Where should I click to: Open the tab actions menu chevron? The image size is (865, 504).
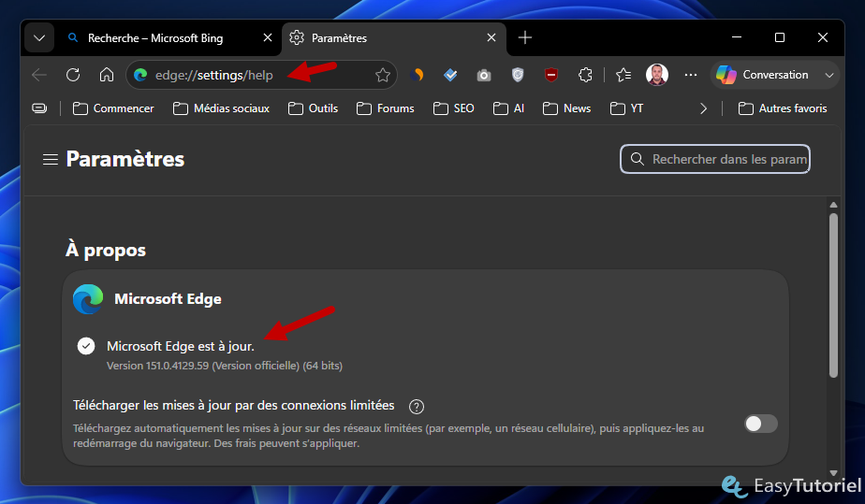(x=39, y=38)
